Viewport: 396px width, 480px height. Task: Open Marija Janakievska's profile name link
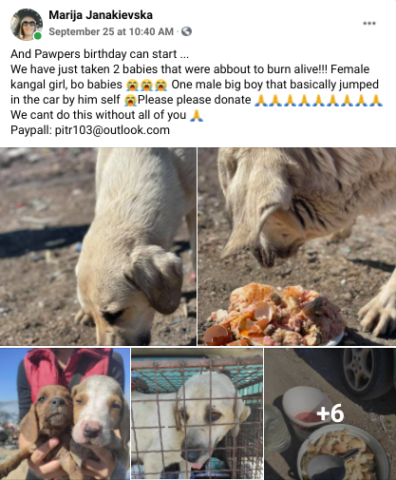pos(101,15)
